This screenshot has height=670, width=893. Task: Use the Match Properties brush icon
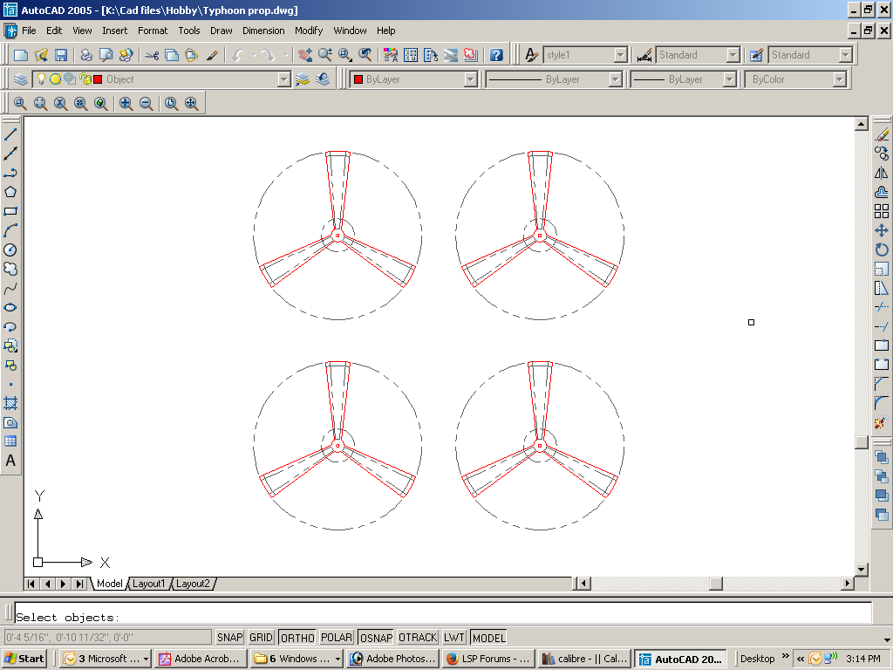(212, 55)
